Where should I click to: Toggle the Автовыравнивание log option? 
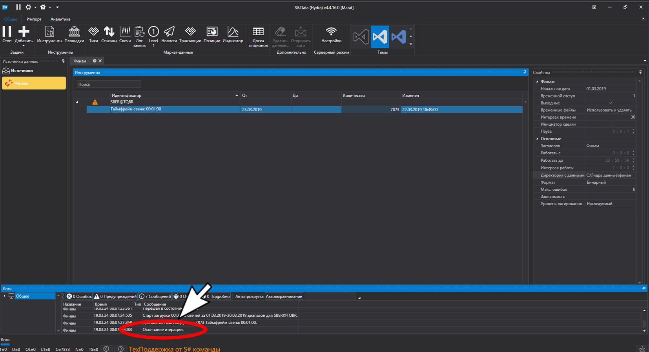pos(284,296)
